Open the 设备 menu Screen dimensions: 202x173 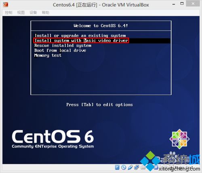(x=33, y=13)
